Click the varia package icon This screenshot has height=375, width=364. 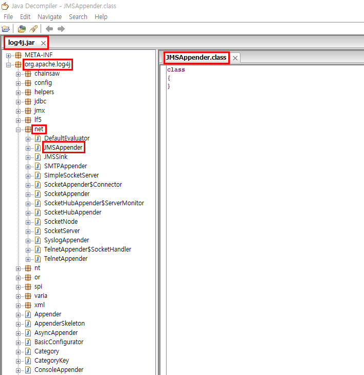pyautogui.click(x=28, y=296)
